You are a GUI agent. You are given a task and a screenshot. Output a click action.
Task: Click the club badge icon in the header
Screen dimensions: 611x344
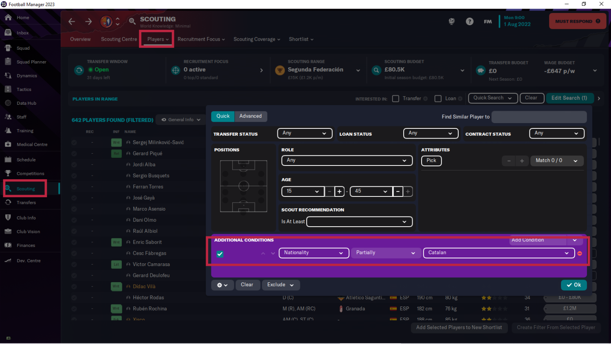pyautogui.click(x=106, y=22)
